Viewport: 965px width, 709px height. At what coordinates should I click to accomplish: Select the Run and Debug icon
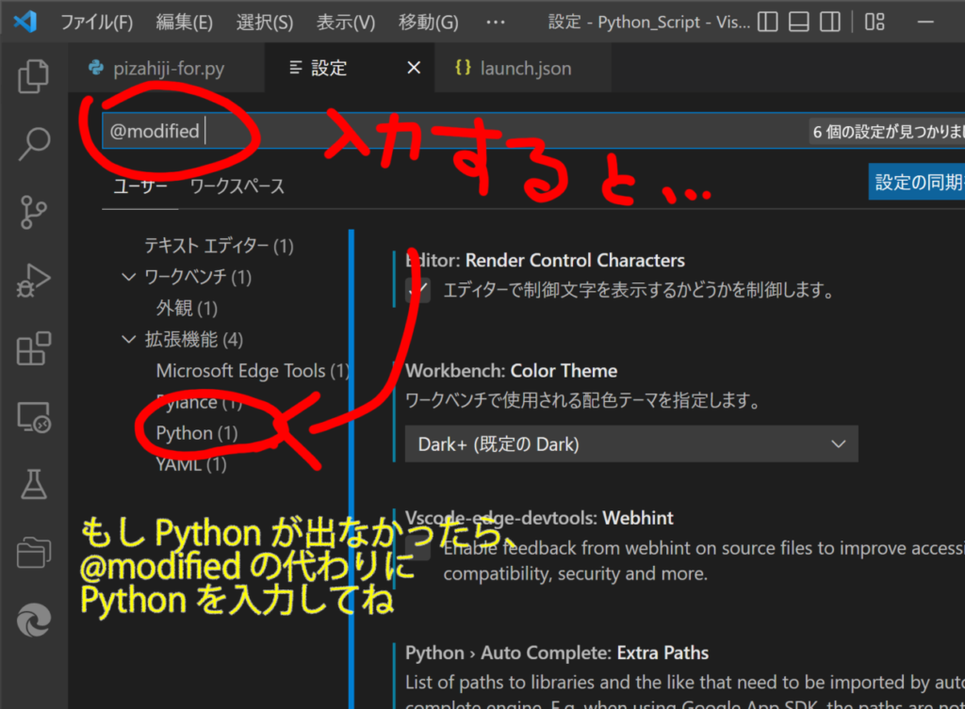tap(33, 278)
